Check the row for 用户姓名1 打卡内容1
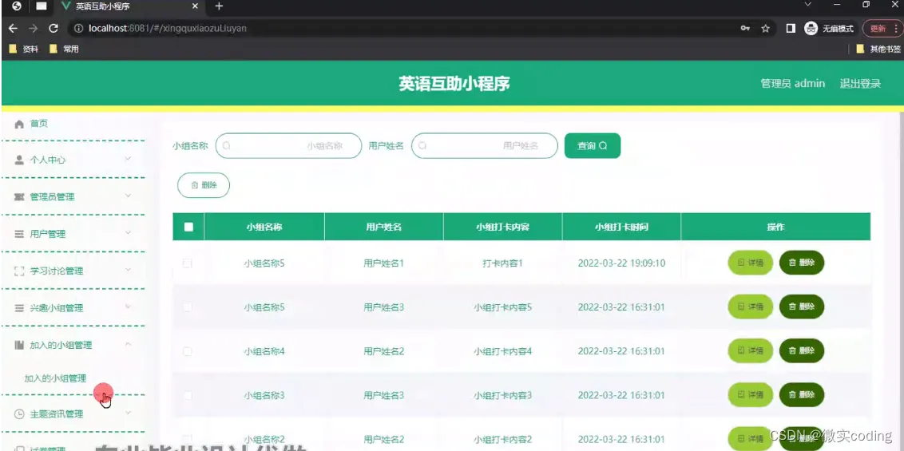 188,263
